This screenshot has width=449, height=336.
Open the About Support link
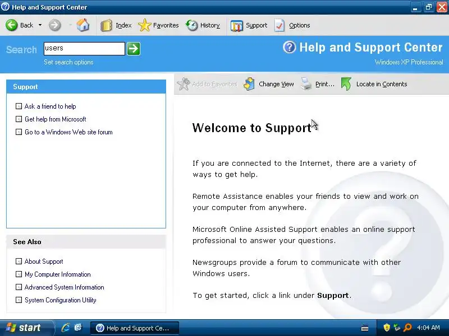[44, 262]
